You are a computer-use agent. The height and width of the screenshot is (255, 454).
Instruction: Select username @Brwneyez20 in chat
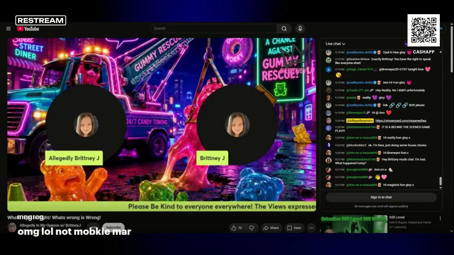[356, 113]
